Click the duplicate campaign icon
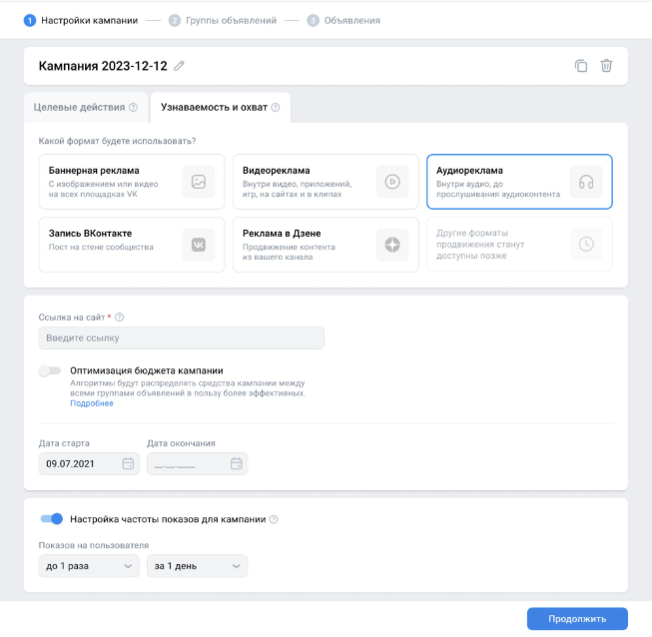Viewport: 652px width, 637px height. pos(581,66)
